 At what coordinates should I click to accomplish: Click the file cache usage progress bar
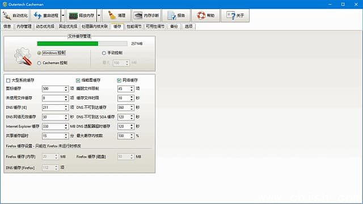click(82, 44)
